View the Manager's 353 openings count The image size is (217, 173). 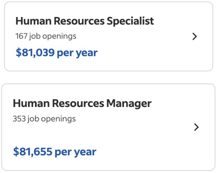(x=44, y=119)
